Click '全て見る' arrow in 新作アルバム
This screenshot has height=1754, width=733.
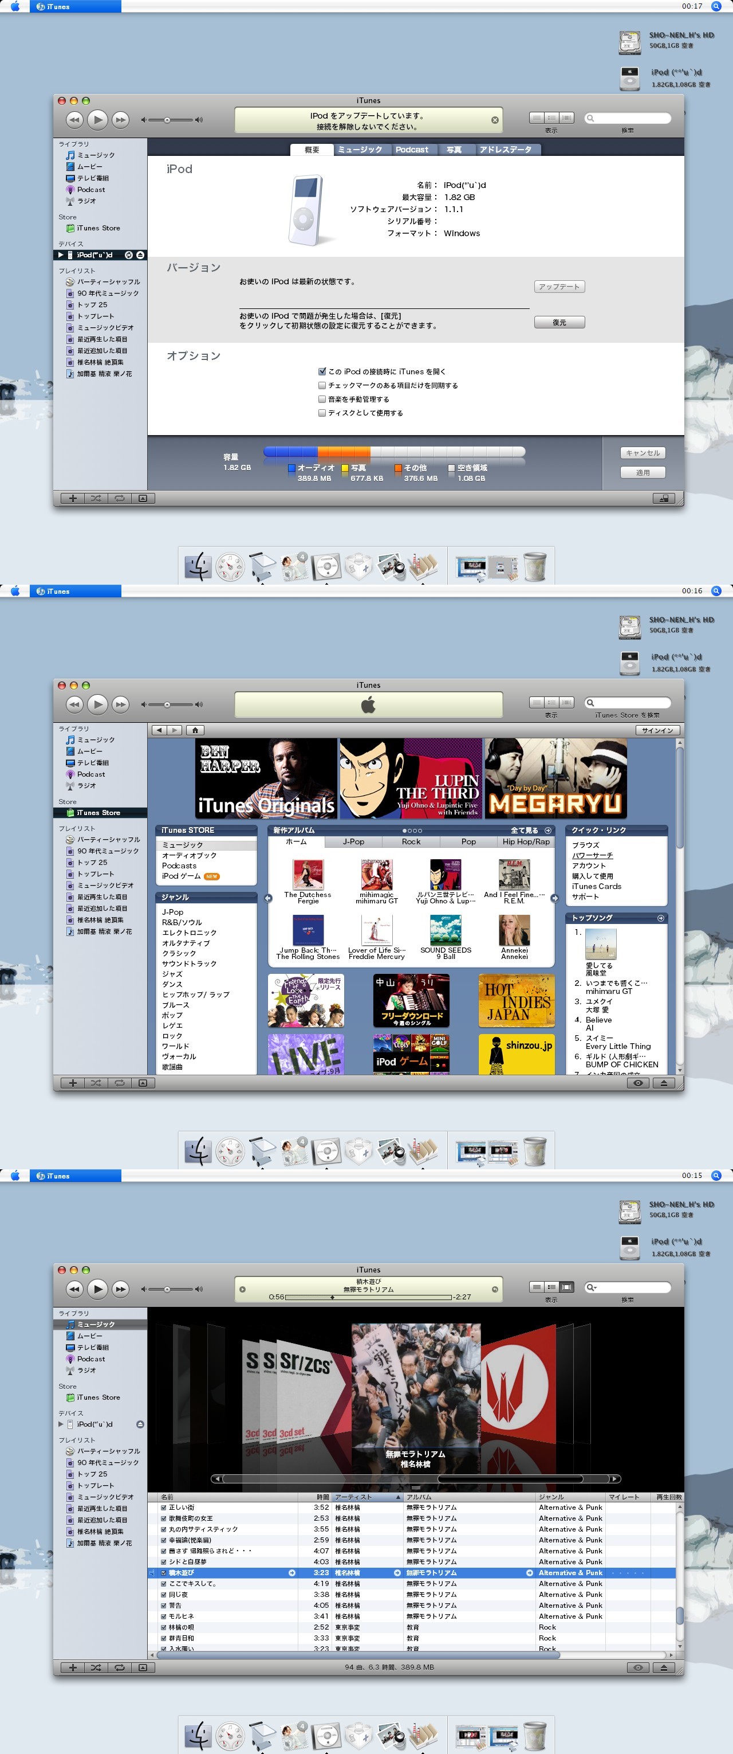548,831
